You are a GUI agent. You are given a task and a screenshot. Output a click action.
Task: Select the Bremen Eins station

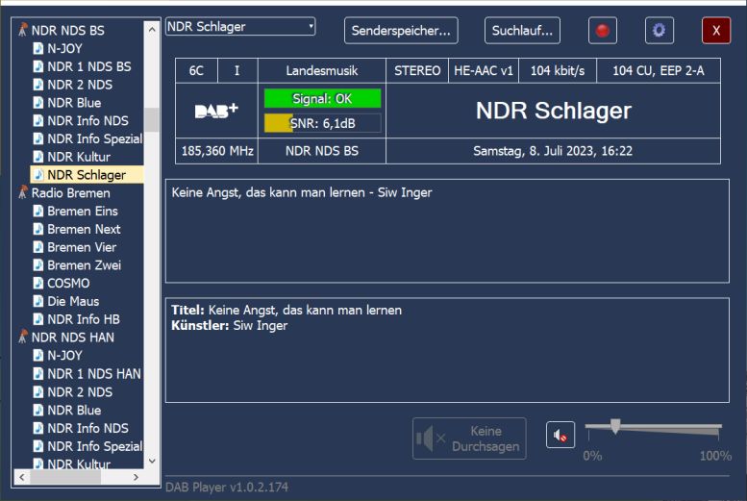[x=84, y=211]
